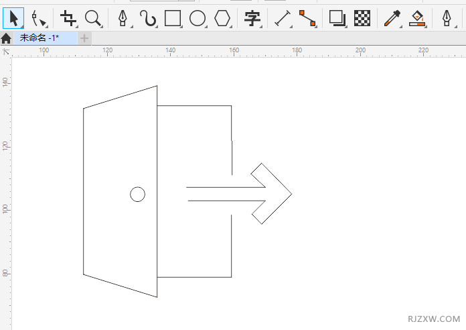This screenshot has width=466, height=330.
Task: Select the Rectangle tool
Action: click(x=173, y=18)
